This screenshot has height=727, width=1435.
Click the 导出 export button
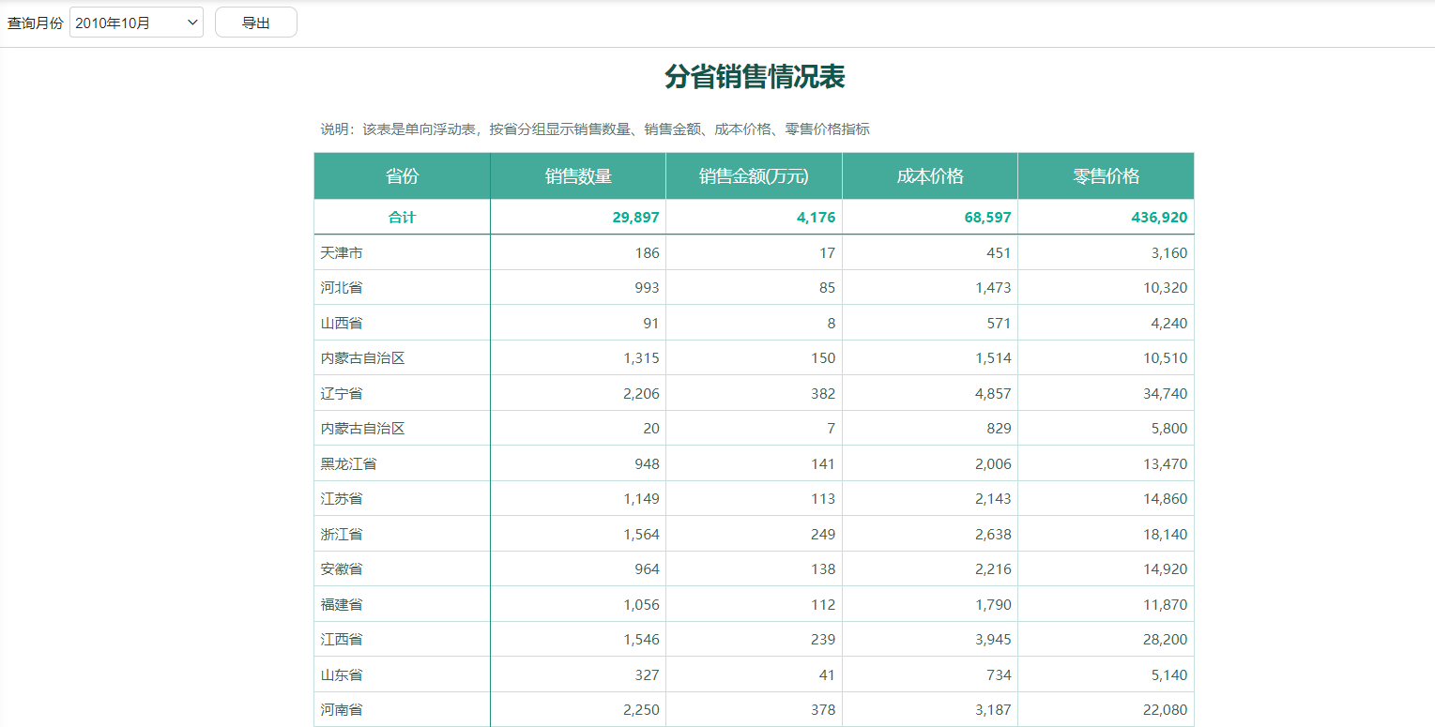255,21
